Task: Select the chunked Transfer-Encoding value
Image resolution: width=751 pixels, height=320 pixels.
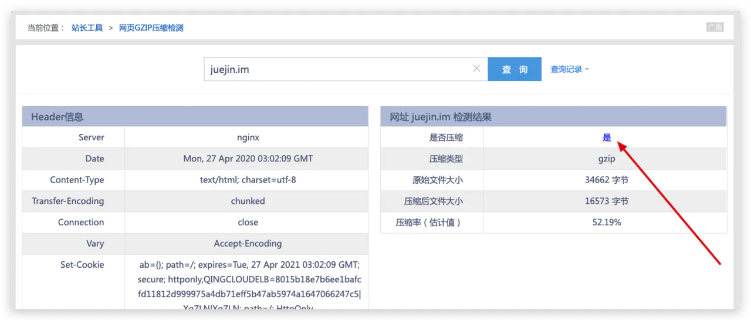Action: click(248, 201)
